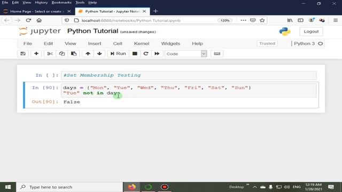The image size is (342, 192).
Task: Close the Home Page browser tab
Action: pyautogui.click(x=69, y=11)
